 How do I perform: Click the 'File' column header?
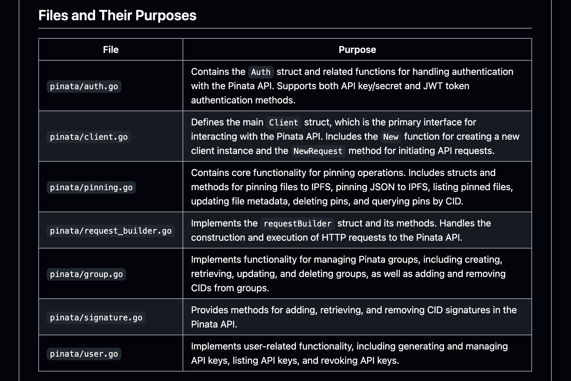(x=111, y=50)
